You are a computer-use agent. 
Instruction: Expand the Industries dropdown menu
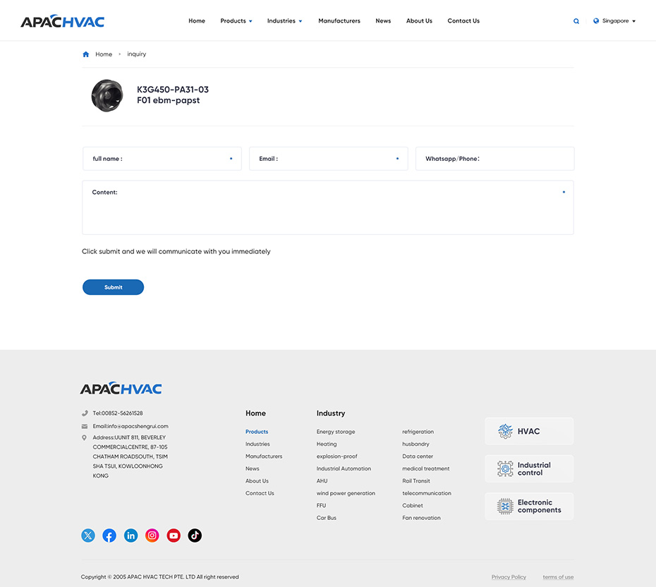pyautogui.click(x=284, y=21)
